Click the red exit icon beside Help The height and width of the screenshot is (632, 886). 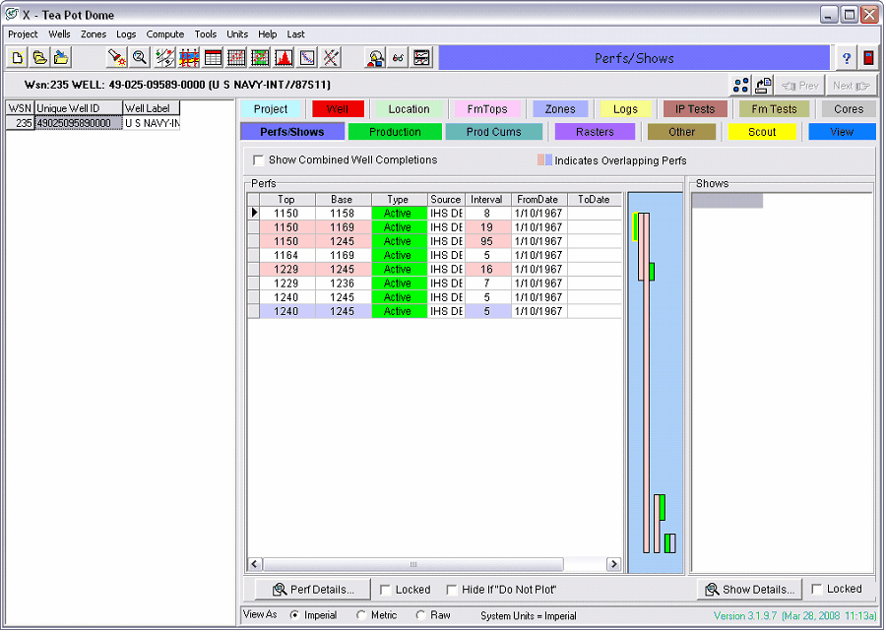[x=867, y=57]
